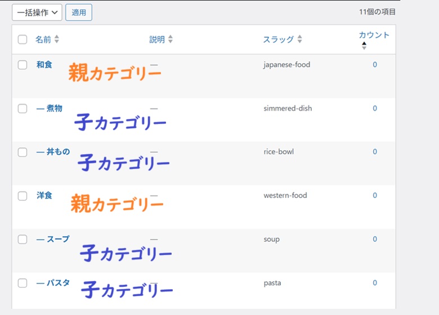Select the checkbox next to 煮物

pyautogui.click(x=23, y=109)
